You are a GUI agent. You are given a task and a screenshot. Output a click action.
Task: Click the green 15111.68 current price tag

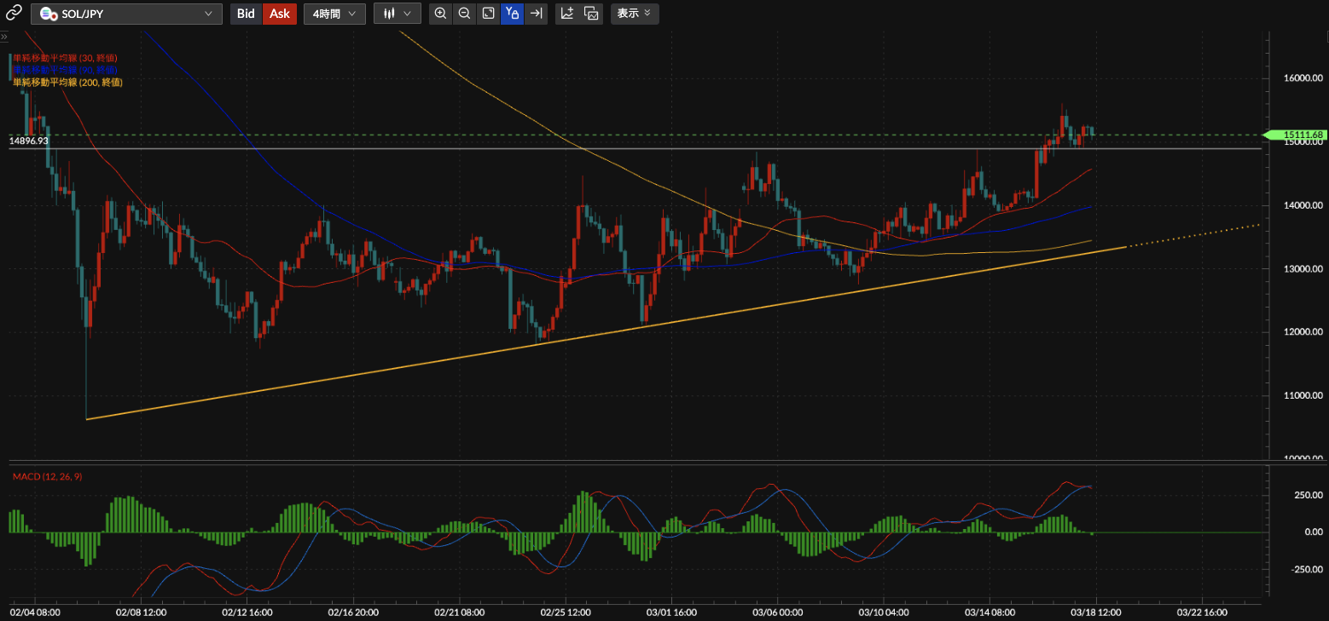pyautogui.click(x=1295, y=135)
